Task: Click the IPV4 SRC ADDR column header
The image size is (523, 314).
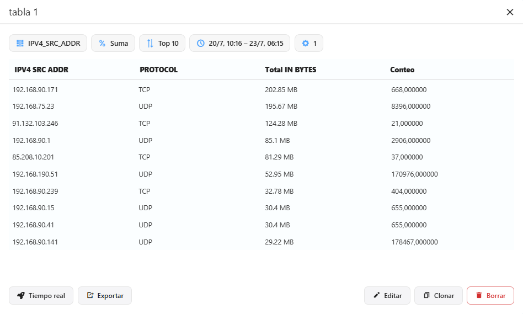Action: tap(41, 70)
